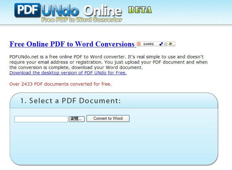Click the green BETA badge

click(140, 10)
